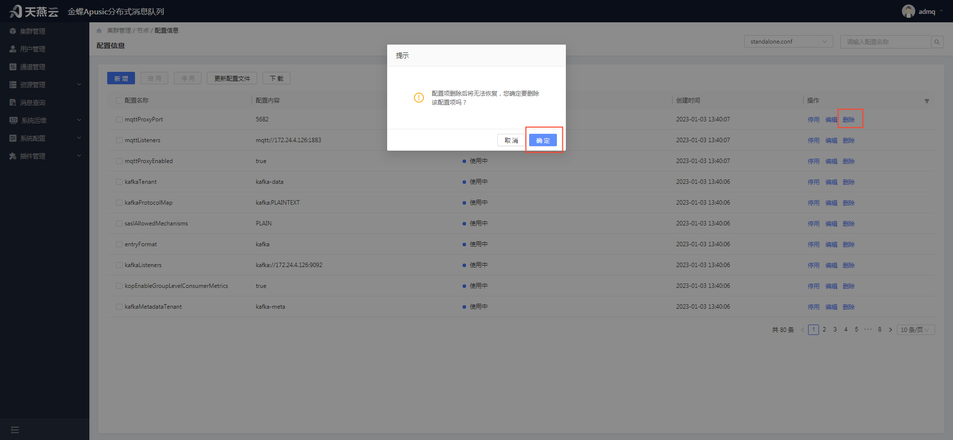Click the breadcrumb home icon
The height and width of the screenshot is (440, 953).
pos(99,31)
